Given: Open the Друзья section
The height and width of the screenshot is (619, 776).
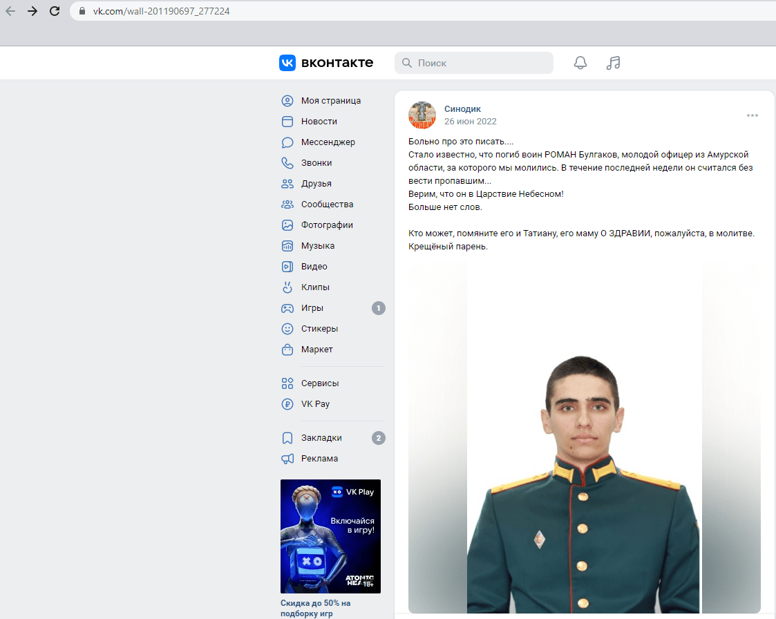Looking at the screenshot, I should (x=316, y=184).
